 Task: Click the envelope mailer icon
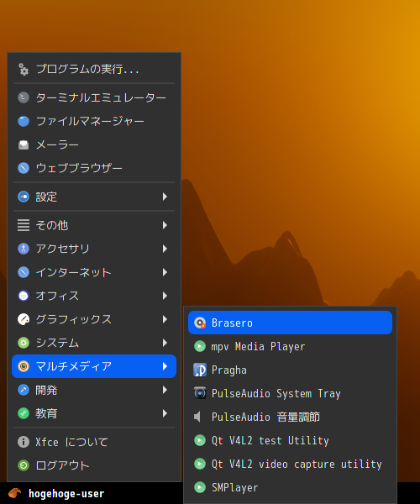point(24,144)
